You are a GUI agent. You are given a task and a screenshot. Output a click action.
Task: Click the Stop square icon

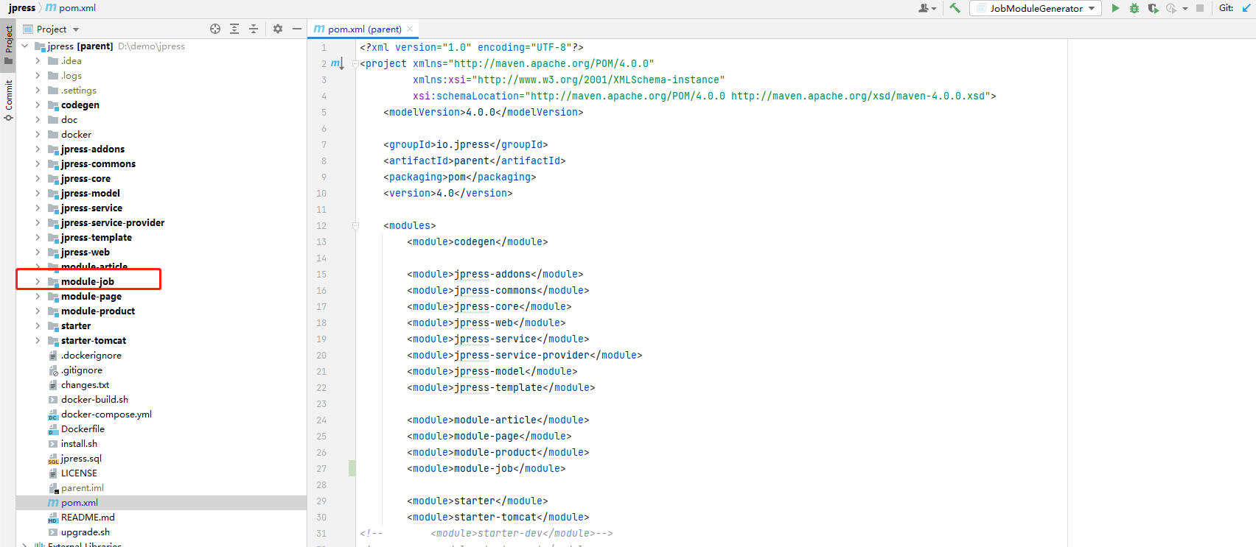1200,8
